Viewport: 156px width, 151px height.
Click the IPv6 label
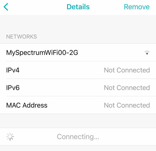tap(13, 88)
